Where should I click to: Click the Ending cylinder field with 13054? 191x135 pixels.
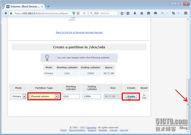click(92, 96)
